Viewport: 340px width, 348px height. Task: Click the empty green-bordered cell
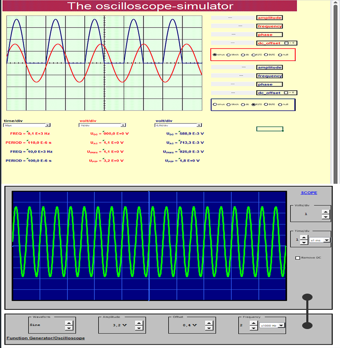pos(269,129)
